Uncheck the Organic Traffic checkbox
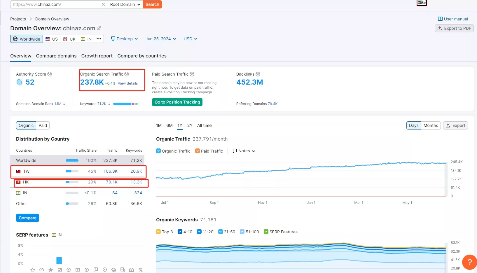This screenshot has height=273, width=477. [x=158, y=151]
